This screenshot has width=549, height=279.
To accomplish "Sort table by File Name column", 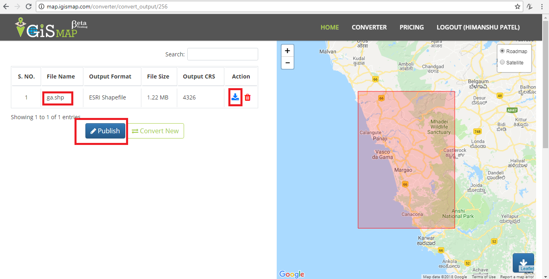I will click(x=61, y=76).
